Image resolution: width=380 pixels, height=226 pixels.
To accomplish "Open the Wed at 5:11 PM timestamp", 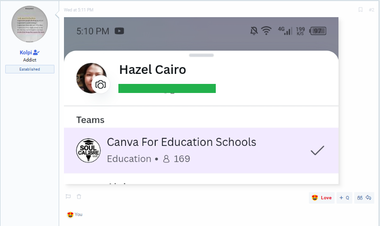I will (x=78, y=10).
